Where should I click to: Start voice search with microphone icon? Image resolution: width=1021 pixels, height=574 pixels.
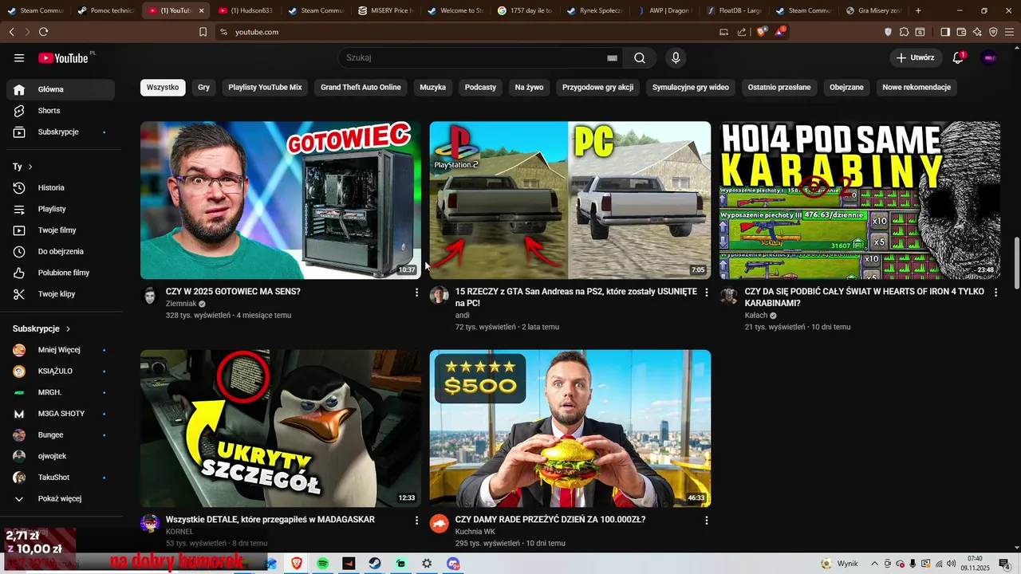pos(676,57)
